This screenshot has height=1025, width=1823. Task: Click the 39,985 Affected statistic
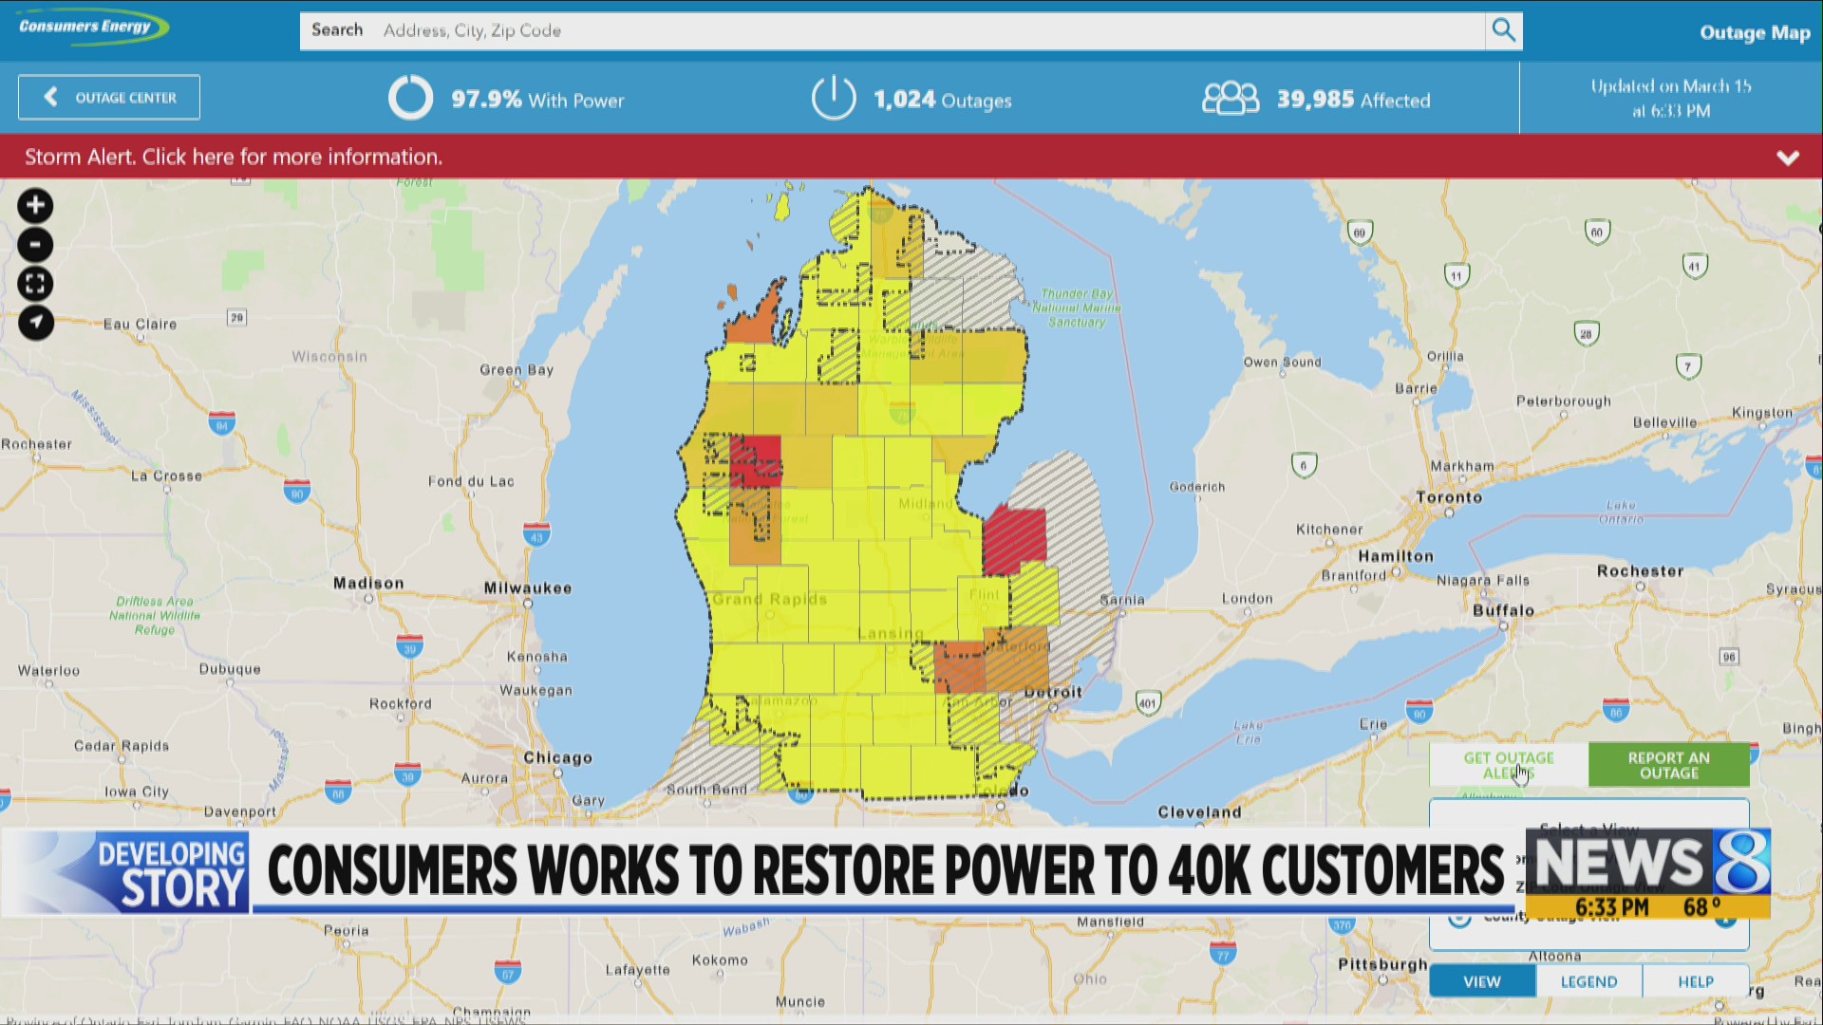pos(1353,100)
